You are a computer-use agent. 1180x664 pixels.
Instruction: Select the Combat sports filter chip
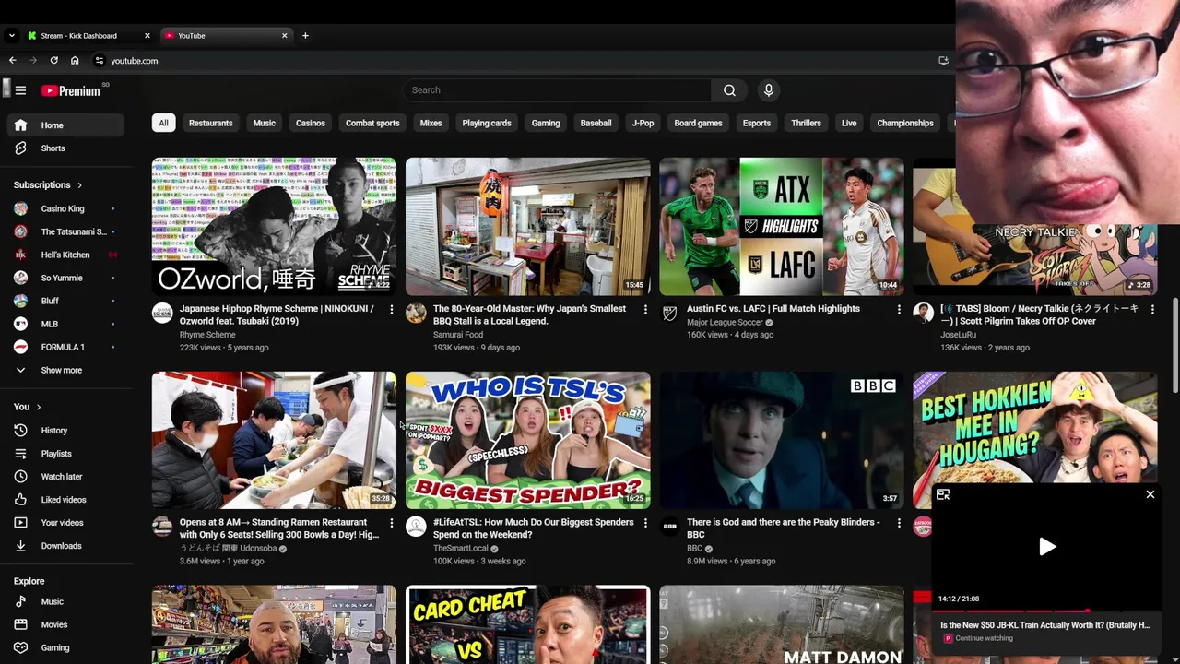click(x=372, y=123)
